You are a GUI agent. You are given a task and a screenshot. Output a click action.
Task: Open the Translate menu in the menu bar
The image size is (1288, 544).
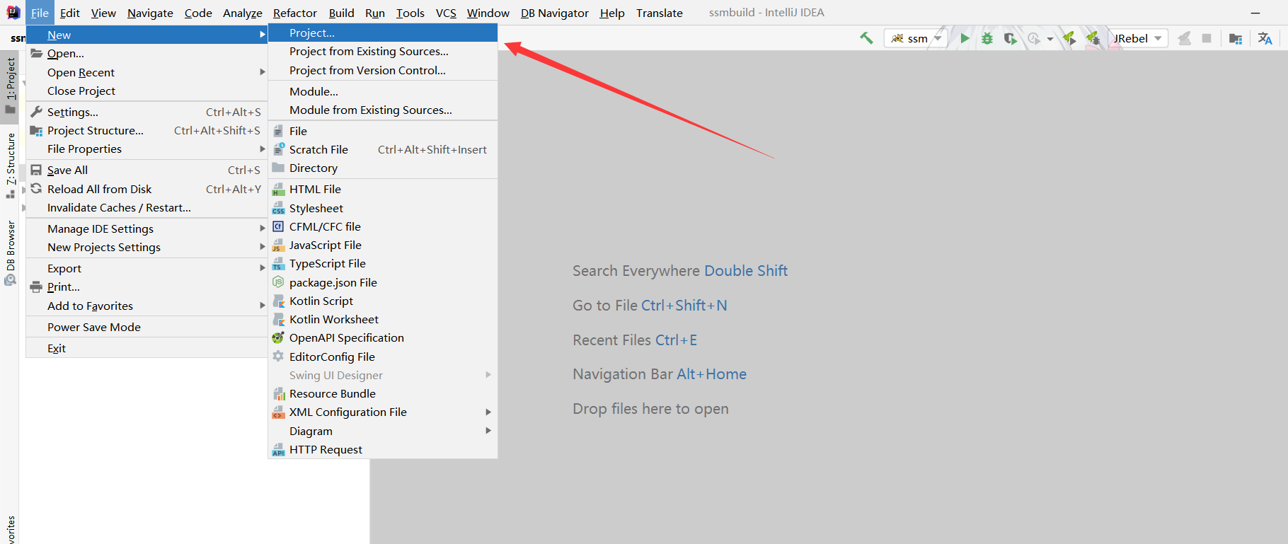[x=660, y=13]
